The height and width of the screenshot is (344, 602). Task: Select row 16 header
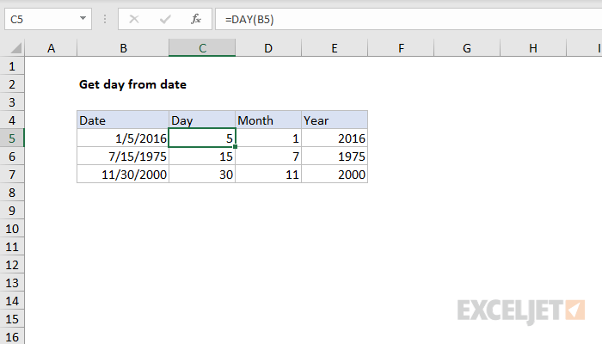12,336
